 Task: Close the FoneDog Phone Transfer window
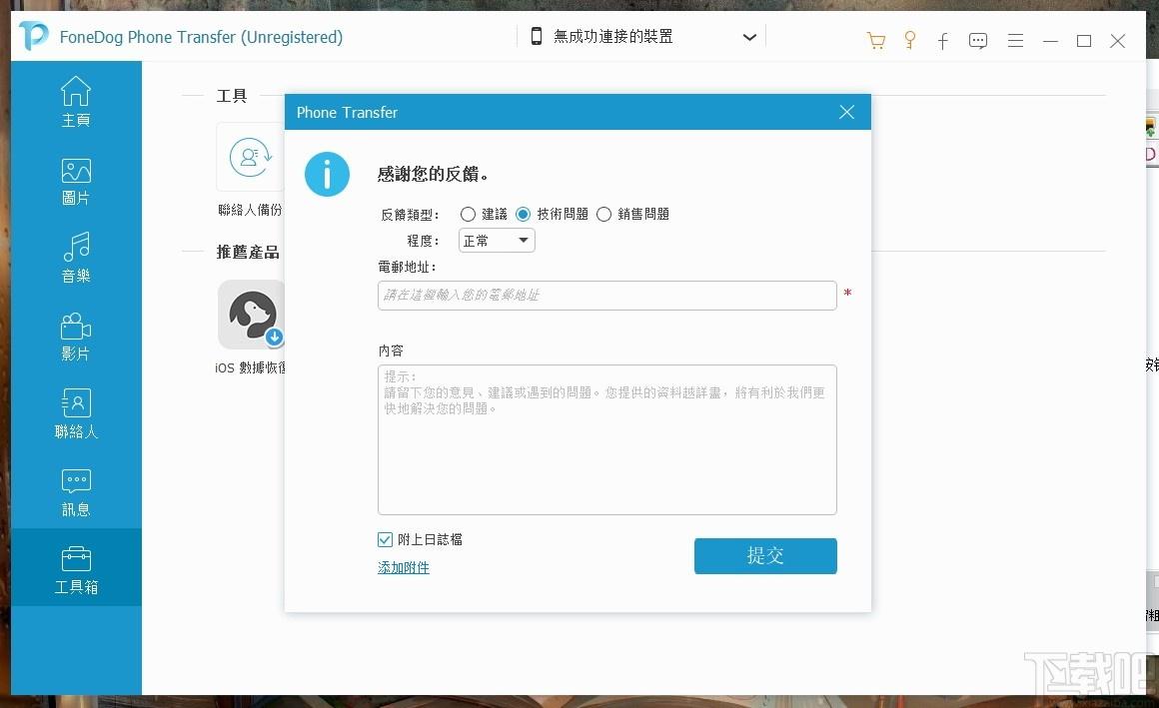click(1118, 41)
